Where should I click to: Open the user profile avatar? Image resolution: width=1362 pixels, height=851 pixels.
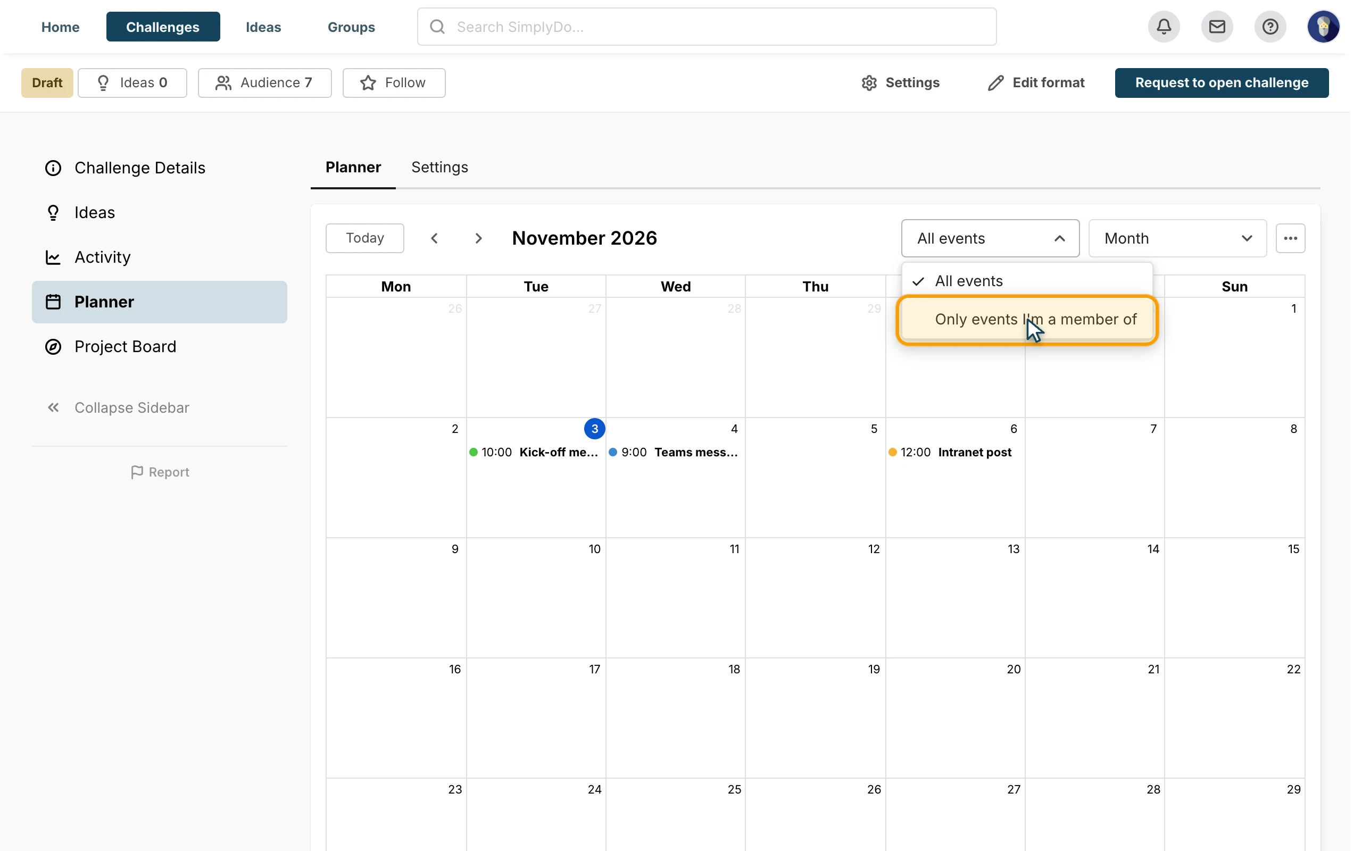[x=1323, y=27]
